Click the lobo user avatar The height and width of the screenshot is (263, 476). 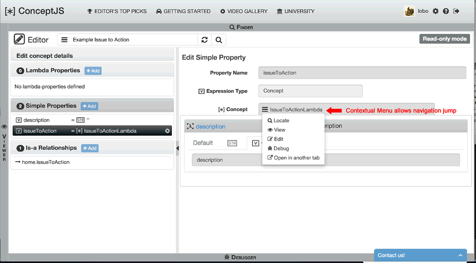pos(409,11)
